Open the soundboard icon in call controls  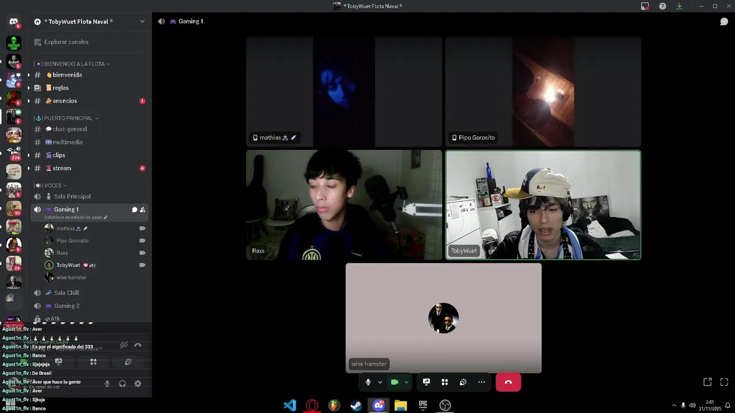coord(463,382)
